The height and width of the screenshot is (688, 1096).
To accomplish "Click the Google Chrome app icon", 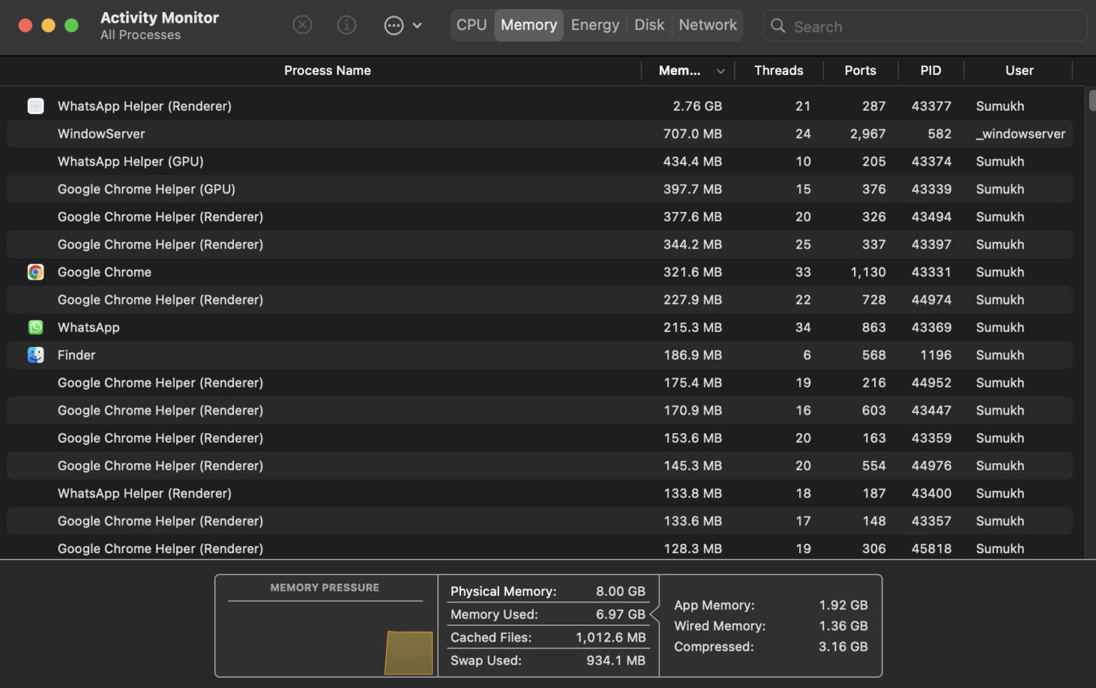I will (x=36, y=272).
